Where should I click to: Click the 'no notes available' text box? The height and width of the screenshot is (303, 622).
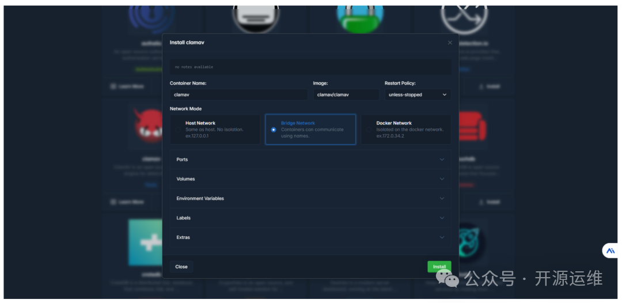[x=310, y=67]
